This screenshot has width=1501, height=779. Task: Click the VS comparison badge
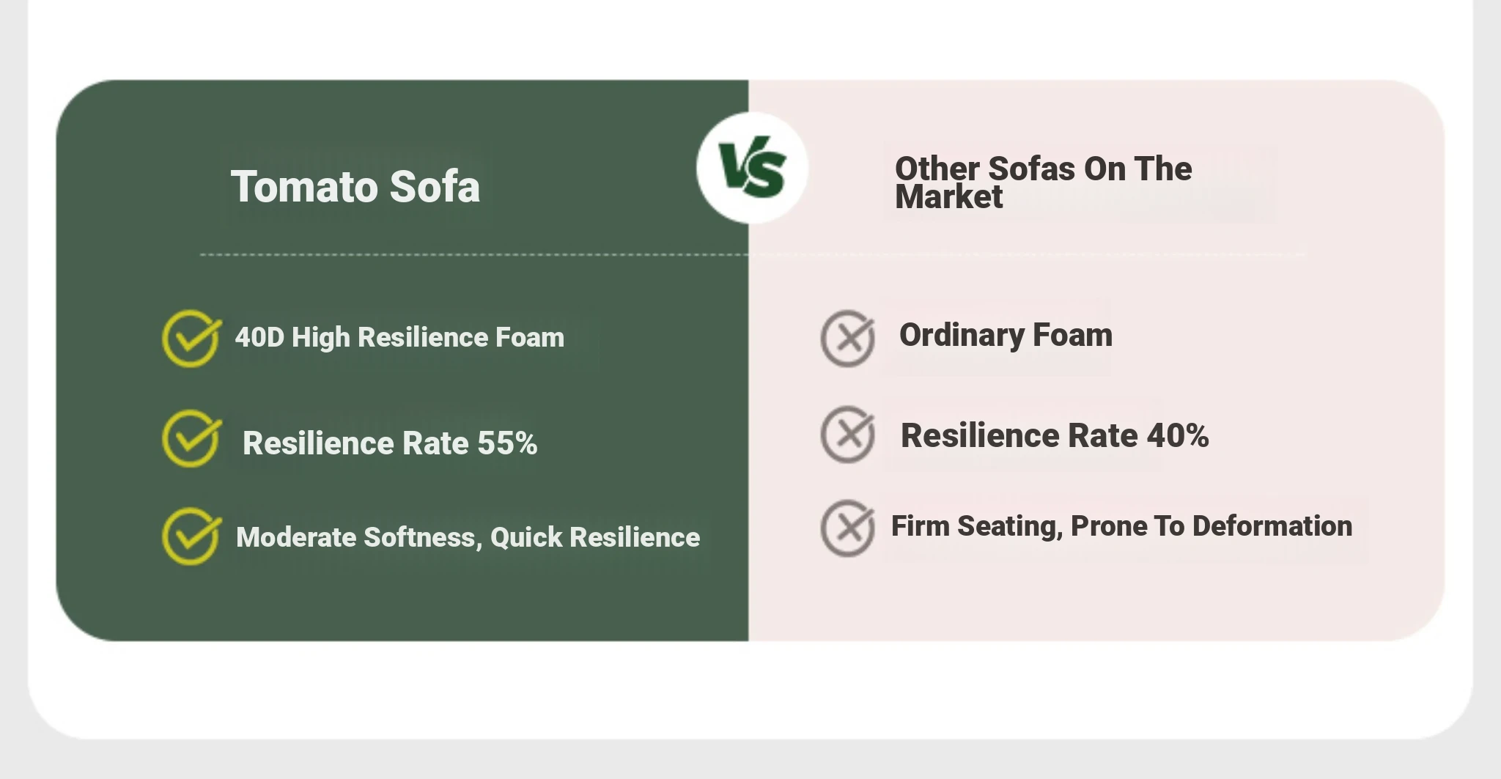point(752,168)
